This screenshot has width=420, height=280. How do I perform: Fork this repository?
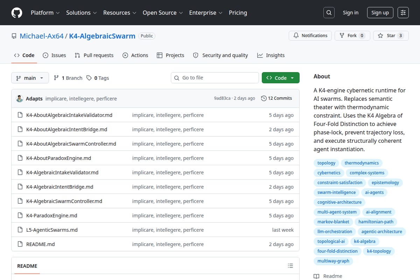[352, 36]
